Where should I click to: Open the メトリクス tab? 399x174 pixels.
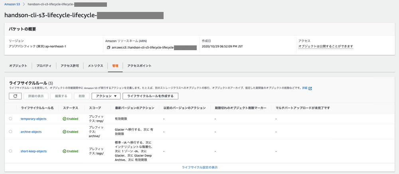coord(96,66)
